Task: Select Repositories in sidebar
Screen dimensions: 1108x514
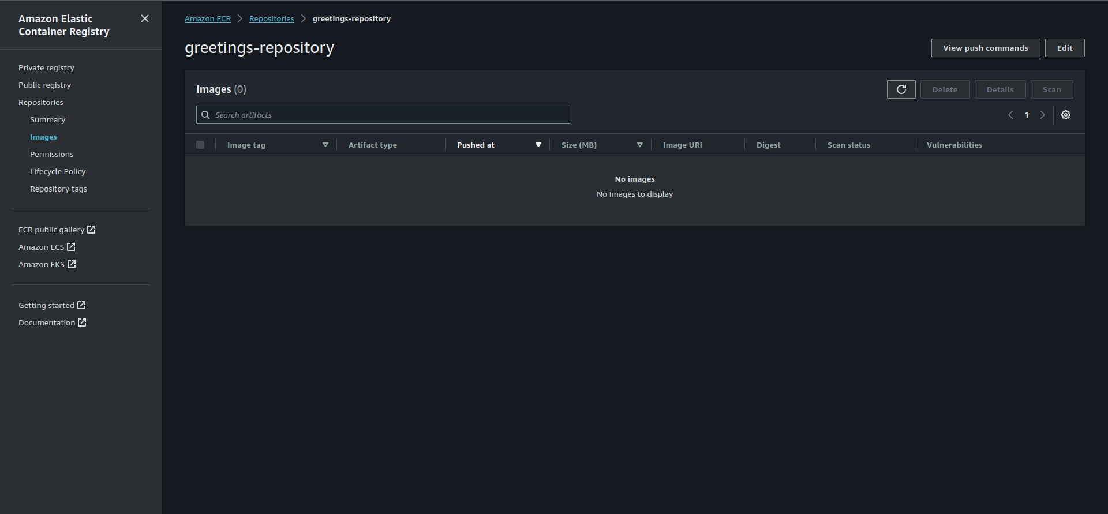Action: click(x=41, y=102)
